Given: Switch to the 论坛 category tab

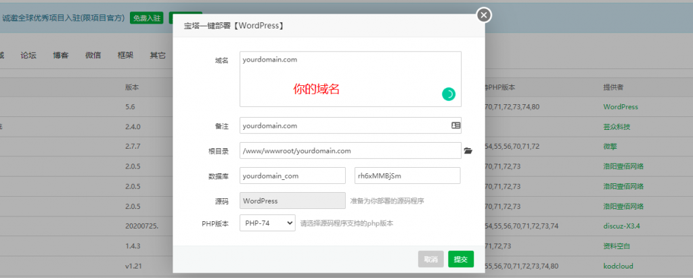Looking at the screenshot, I should click(28, 55).
